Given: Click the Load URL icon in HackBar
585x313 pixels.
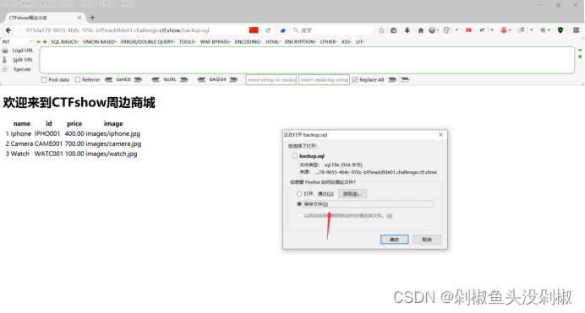Looking at the screenshot, I should click(x=5, y=51).
